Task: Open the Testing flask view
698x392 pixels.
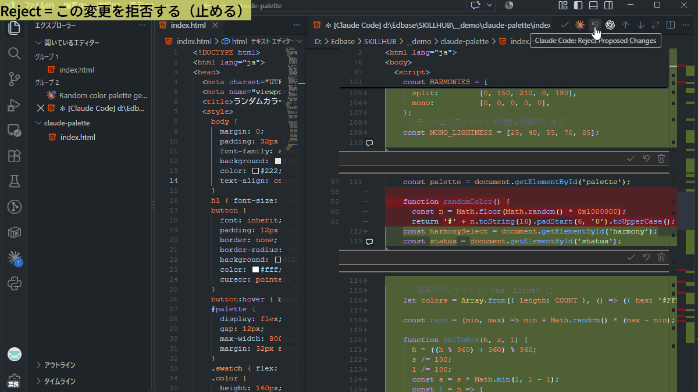Action: [x=15, y=182]
